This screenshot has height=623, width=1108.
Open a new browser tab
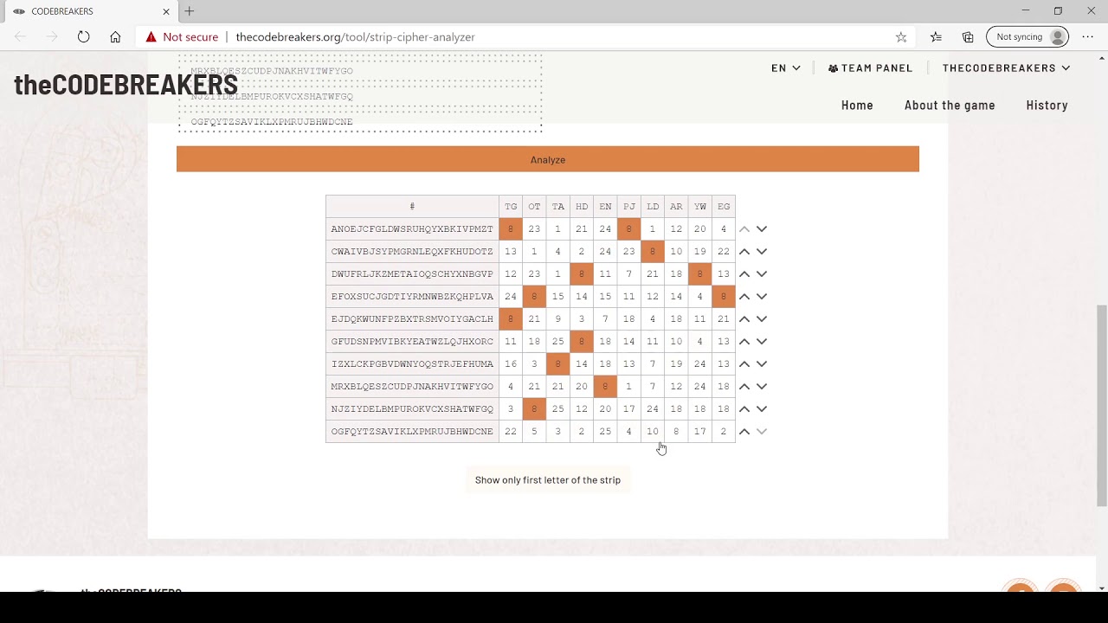click(x=189, y=11)
